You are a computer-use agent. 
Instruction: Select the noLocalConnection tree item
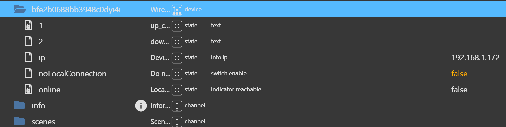click(x=73, y=74)
